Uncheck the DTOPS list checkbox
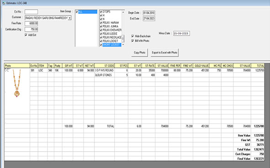The width and height of the screenshot is (270, 168). point(101,12)
